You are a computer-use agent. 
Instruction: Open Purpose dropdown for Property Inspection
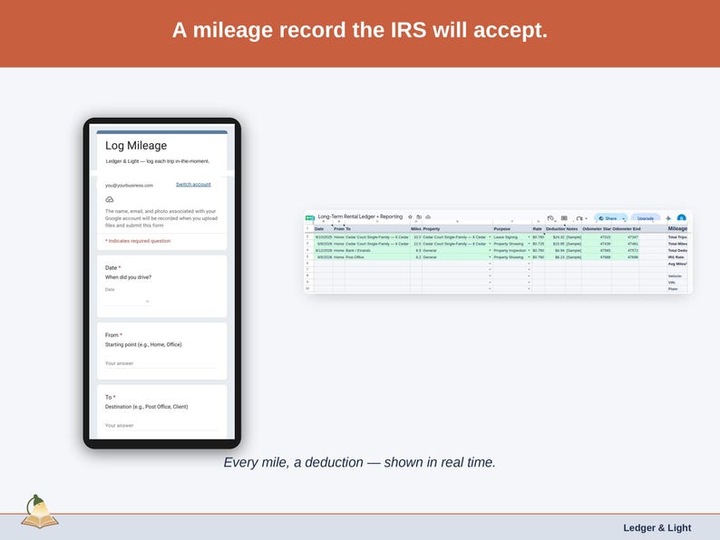click(529, 250)
